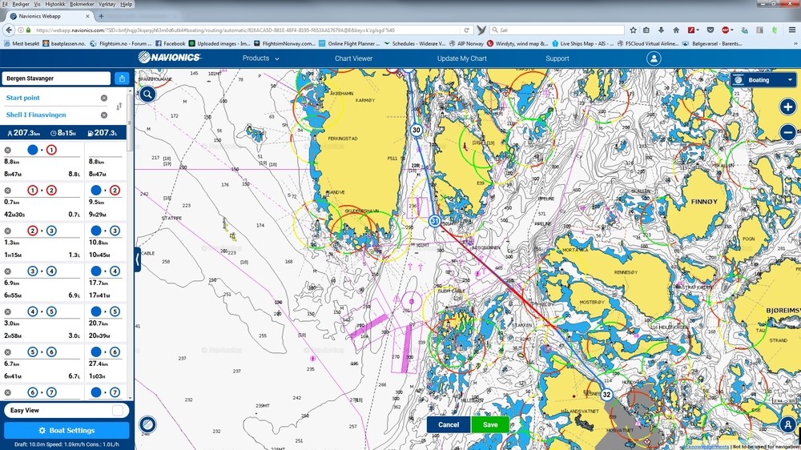Open the Facebook bookmark
Image resolution: width=801 pixels, height=450 pixels.
[171, 43]
